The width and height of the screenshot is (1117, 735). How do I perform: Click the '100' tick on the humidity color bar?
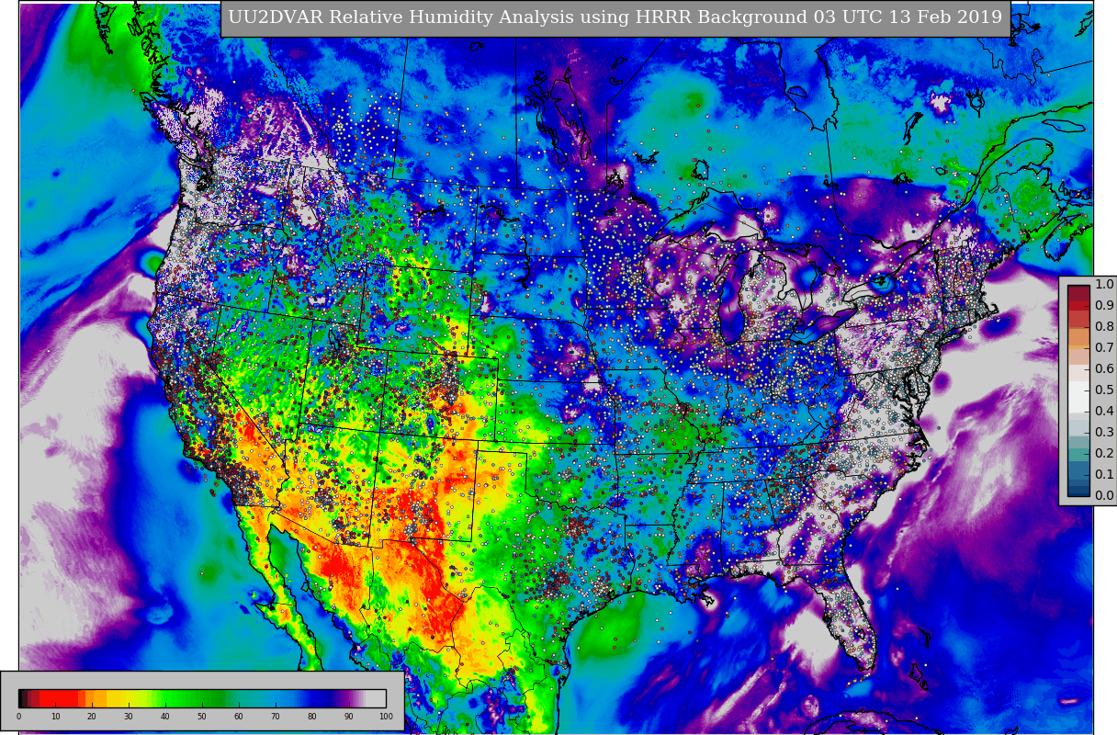(x=386, y=717)
